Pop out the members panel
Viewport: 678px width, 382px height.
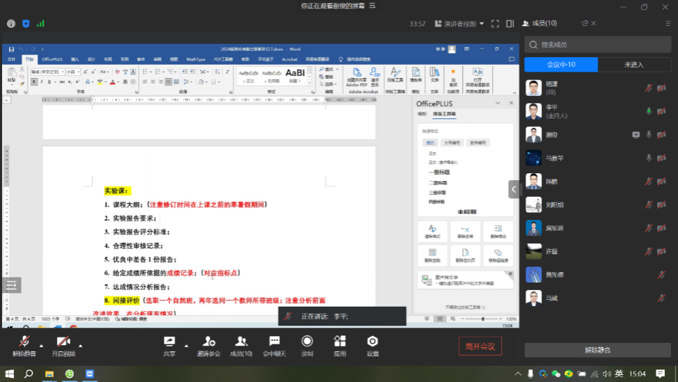(593, 24)
